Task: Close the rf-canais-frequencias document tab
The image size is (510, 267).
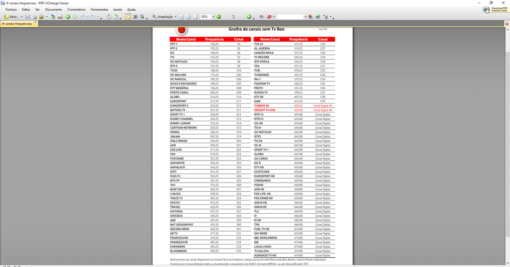Action: [x=36, y=23]
